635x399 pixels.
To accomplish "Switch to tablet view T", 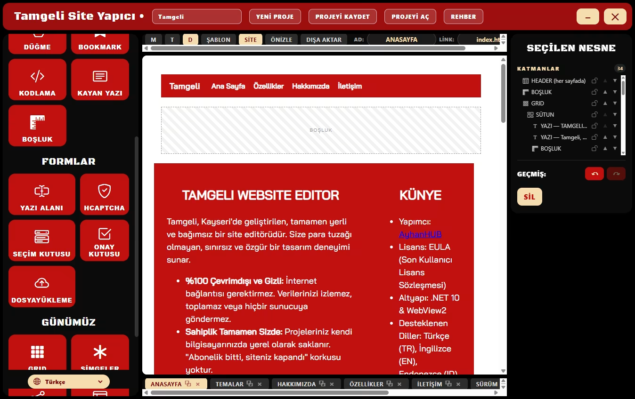I will (x=172, y=40).
